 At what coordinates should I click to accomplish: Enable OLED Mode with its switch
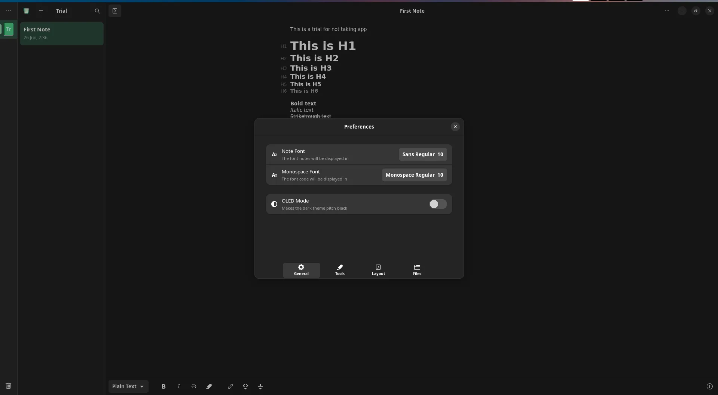coord(437,204)
